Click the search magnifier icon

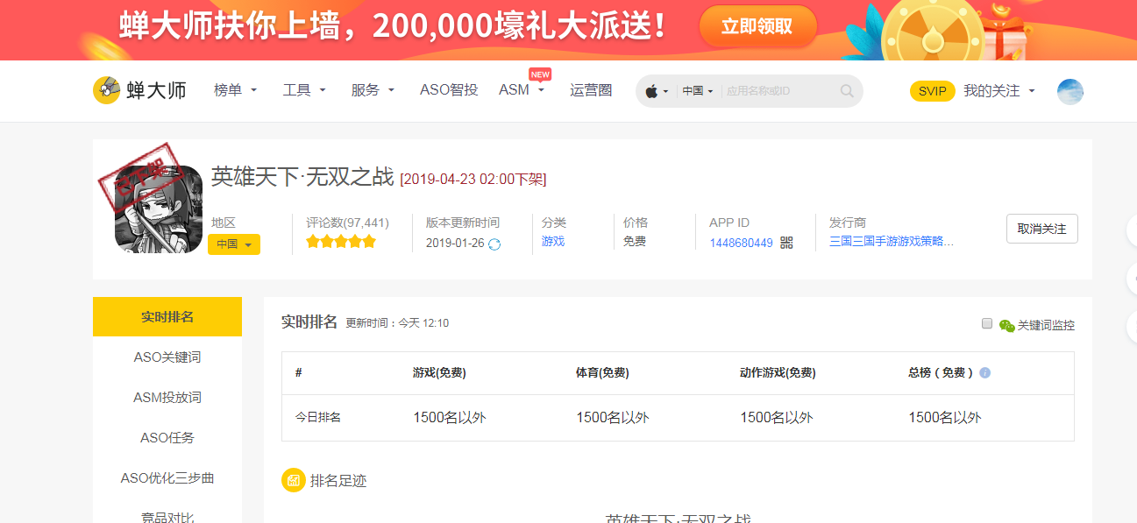846,91
